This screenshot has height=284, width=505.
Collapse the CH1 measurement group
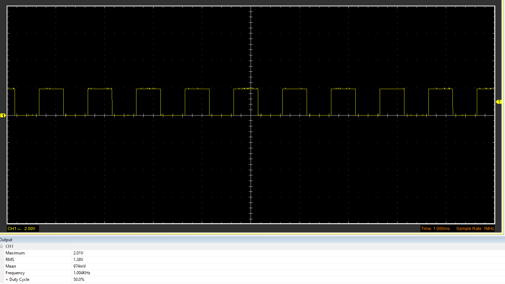click(x=1, y=246)
